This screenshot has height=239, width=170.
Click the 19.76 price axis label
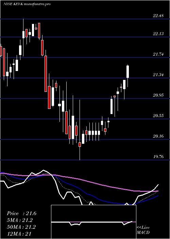(158, 156)
